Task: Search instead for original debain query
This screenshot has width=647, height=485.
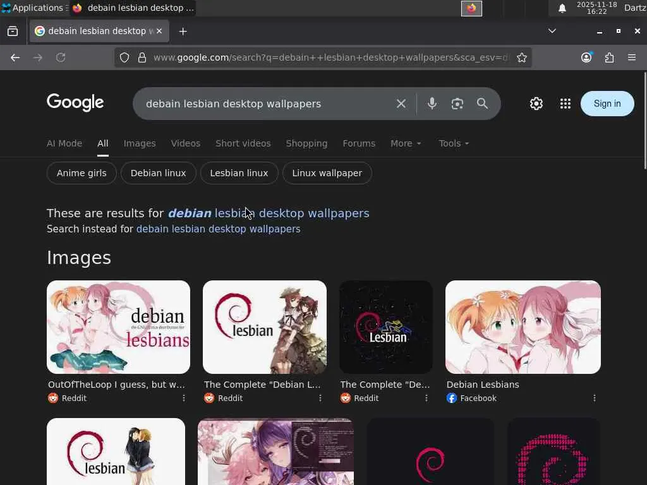Action: coord(218,229)
